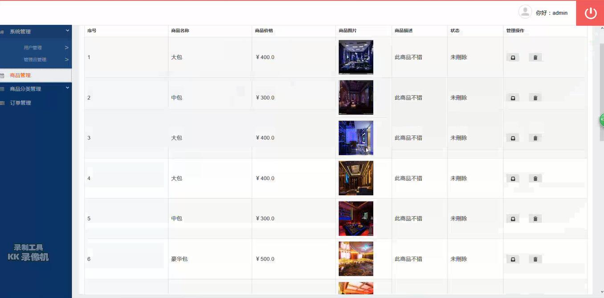Image resolution: width=604 pixels, height=298 pixels.
Task: Click the 商品名称 column header
Action: 180,31
